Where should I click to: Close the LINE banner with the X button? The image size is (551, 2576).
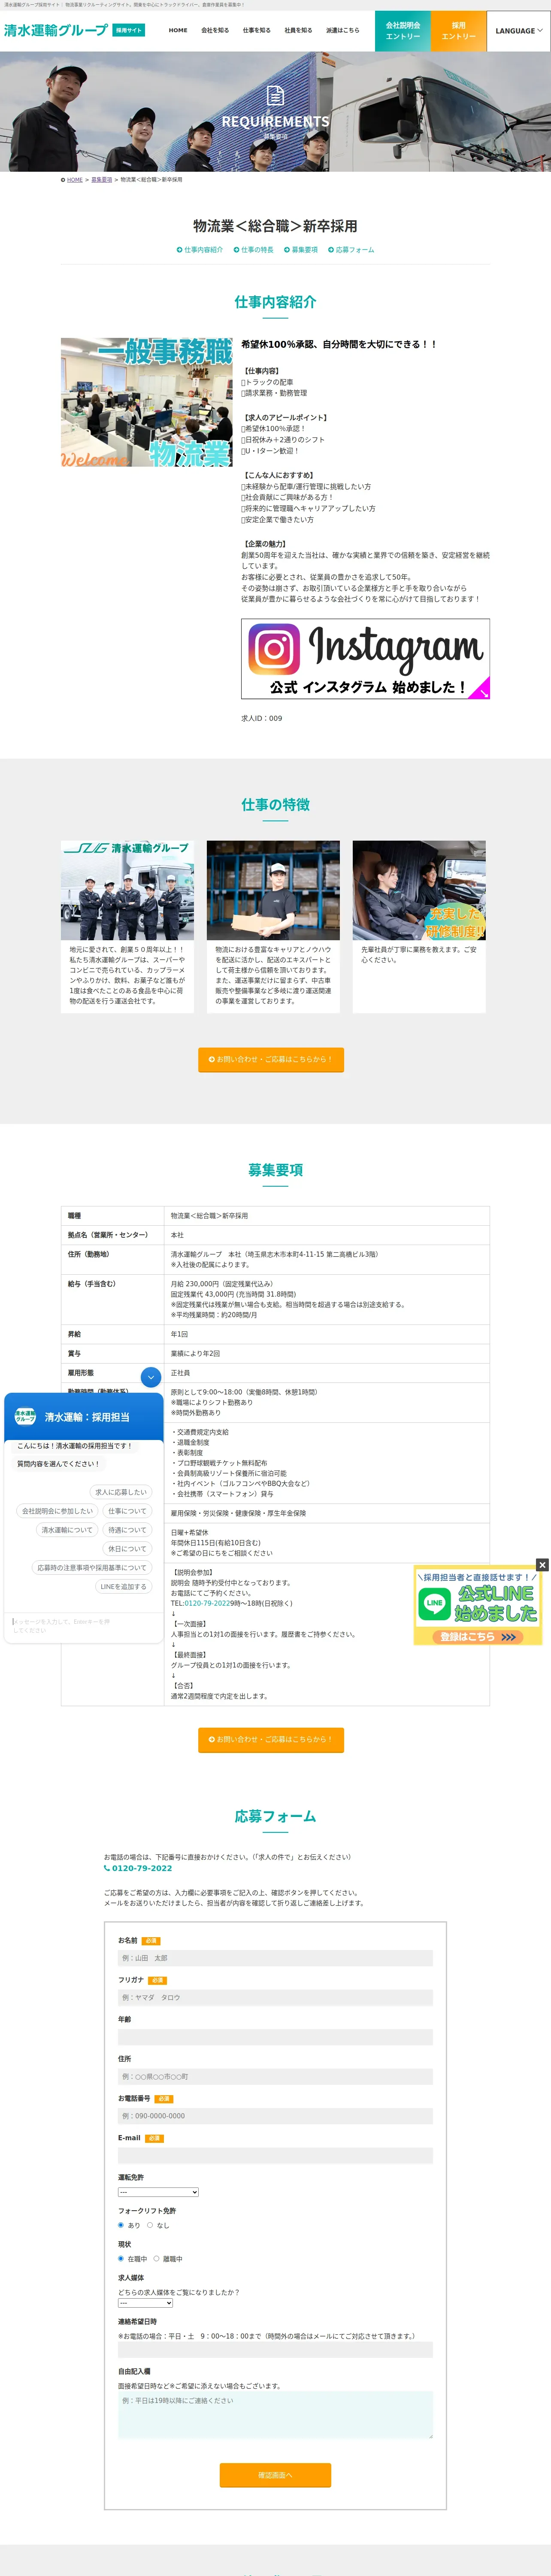(542, 1564)
